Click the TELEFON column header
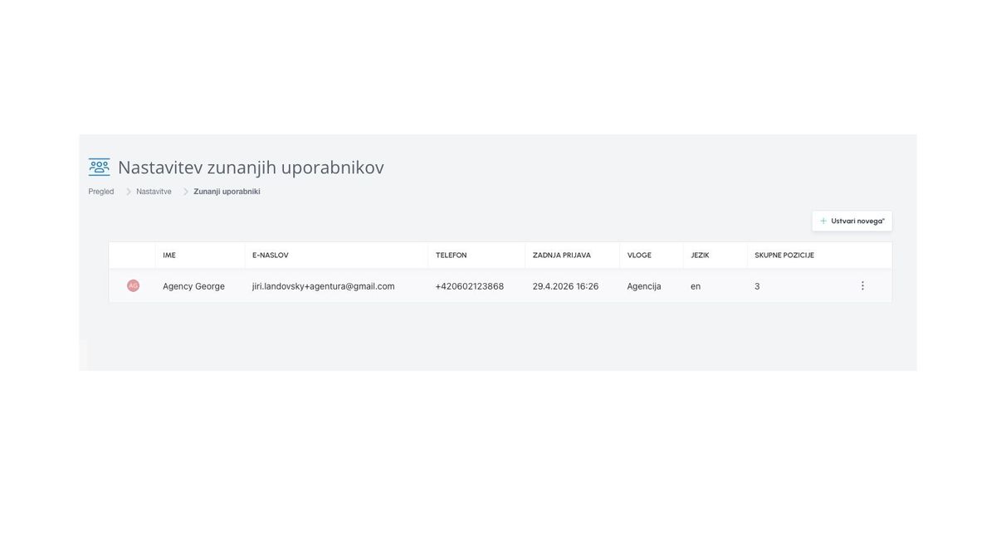Image resolution: width=996 pixels, height=560 pixels. [451, 256]
